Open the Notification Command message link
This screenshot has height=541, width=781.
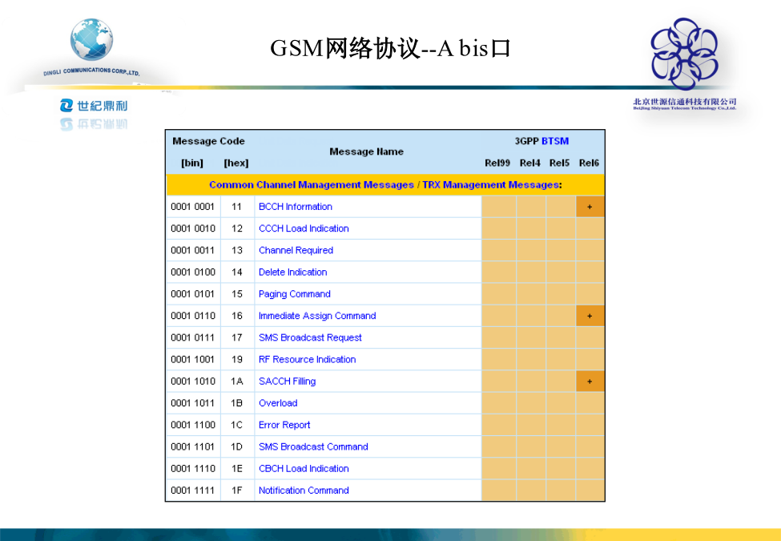click(304, 491)
